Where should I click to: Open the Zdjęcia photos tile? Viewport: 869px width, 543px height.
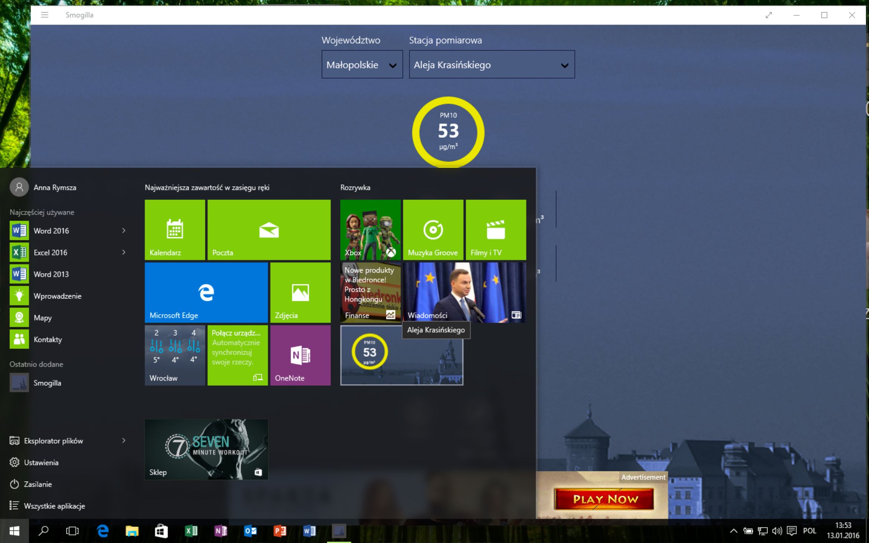pos(300,292)
